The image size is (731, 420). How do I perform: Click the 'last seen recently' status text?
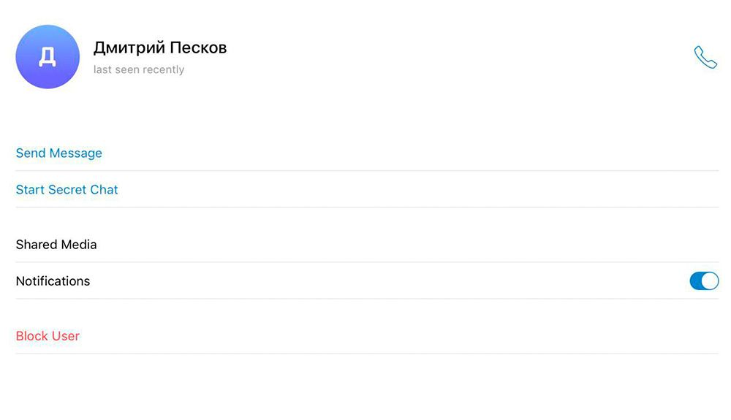pyautogui.click(x=139, y=70)
